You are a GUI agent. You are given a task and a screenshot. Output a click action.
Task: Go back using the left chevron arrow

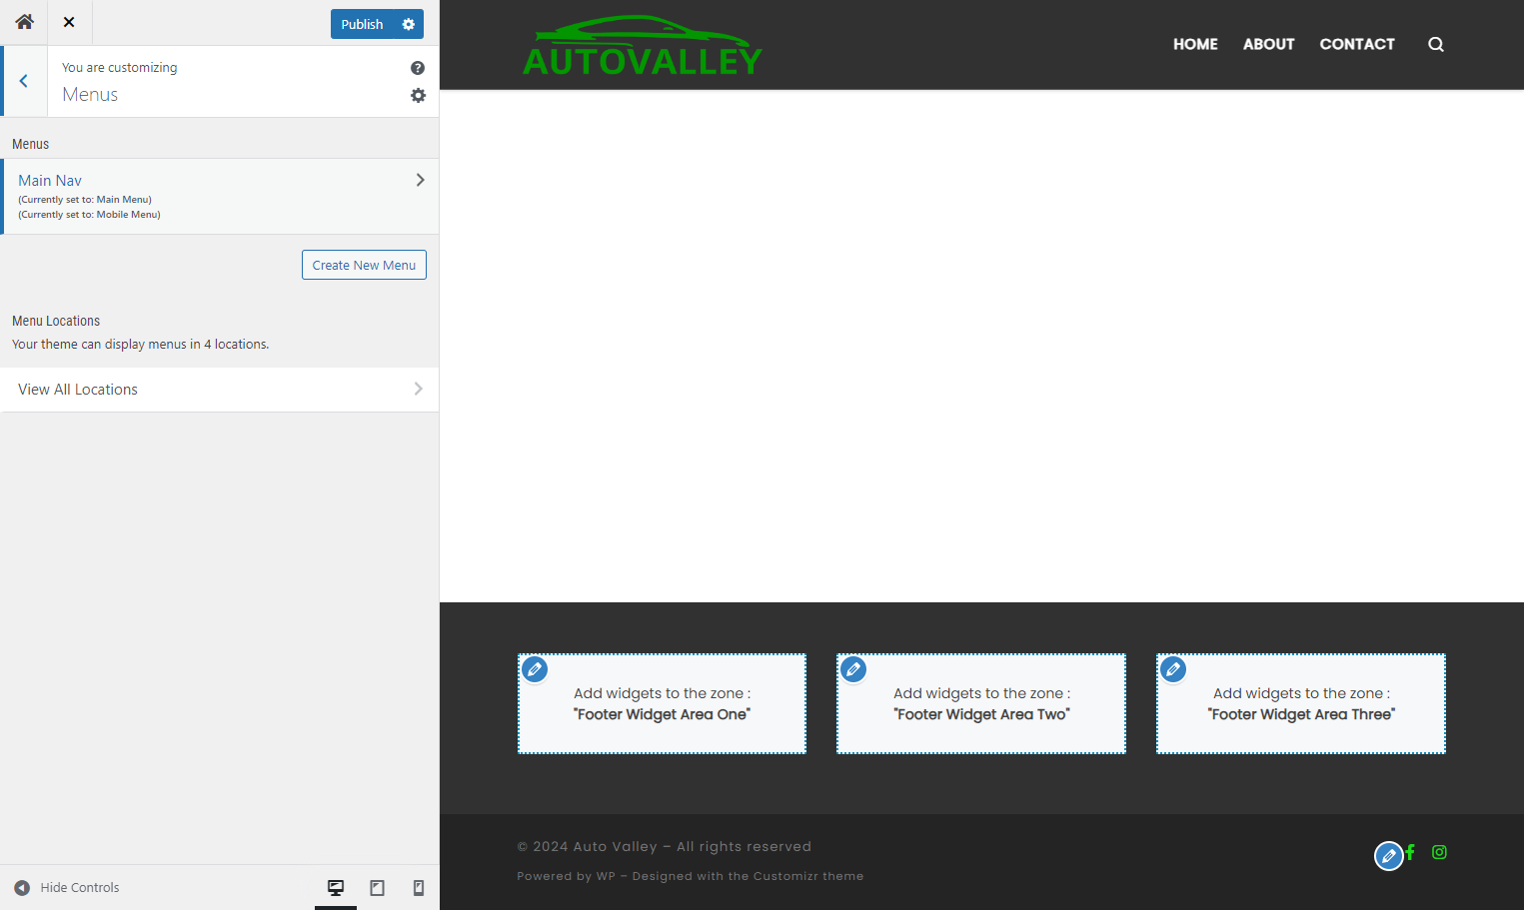24,81
